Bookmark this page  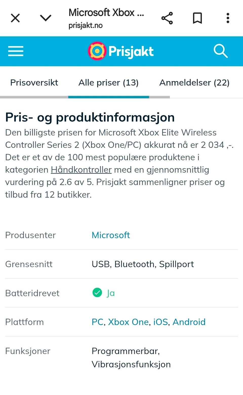[x=197, y=18]
